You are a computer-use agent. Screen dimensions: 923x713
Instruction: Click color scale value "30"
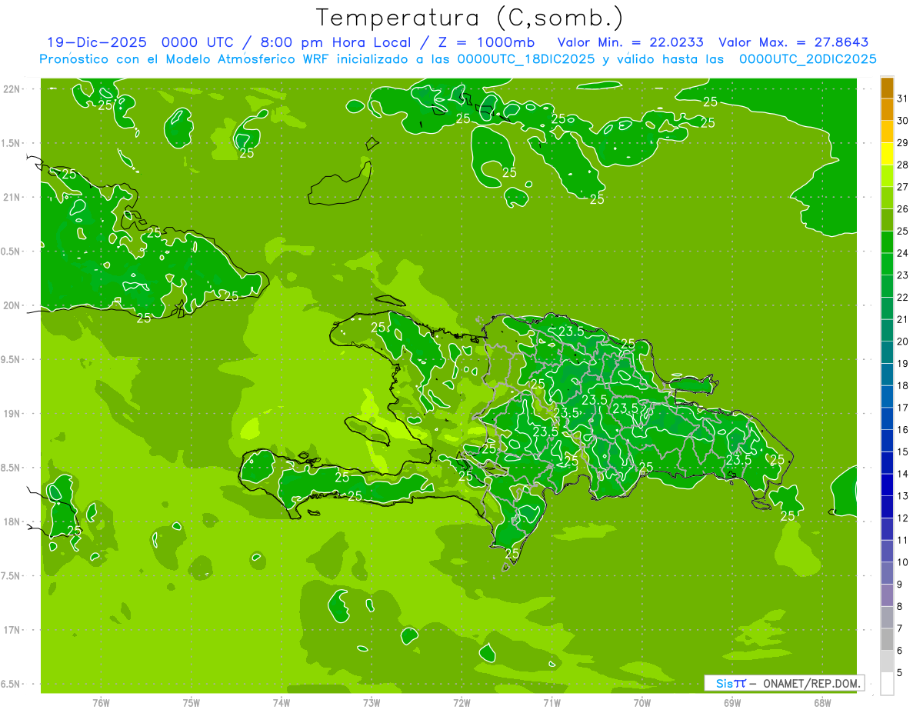(x=903, y=121)
